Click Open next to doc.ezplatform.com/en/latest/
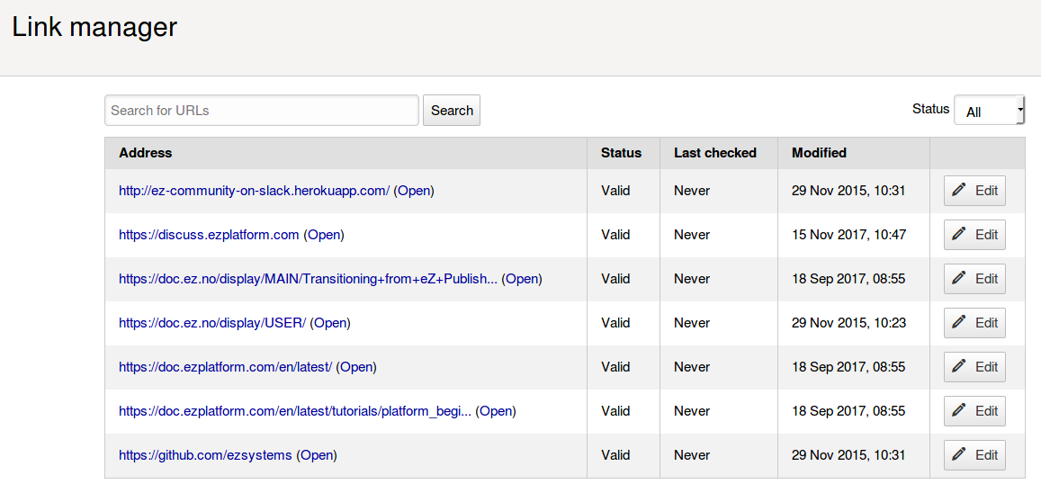Viewport: 1041px width, 493px height. pyautogui.click(x=356, y=367)
